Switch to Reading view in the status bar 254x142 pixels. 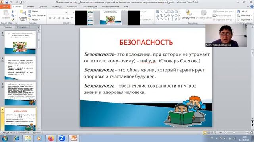click(212, 133)
